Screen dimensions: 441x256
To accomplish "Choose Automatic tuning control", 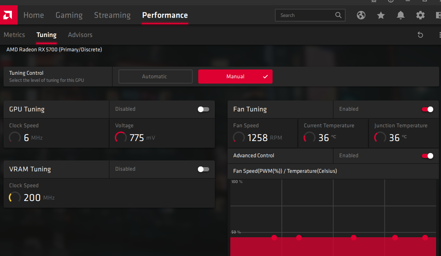I will click(155, 77).
